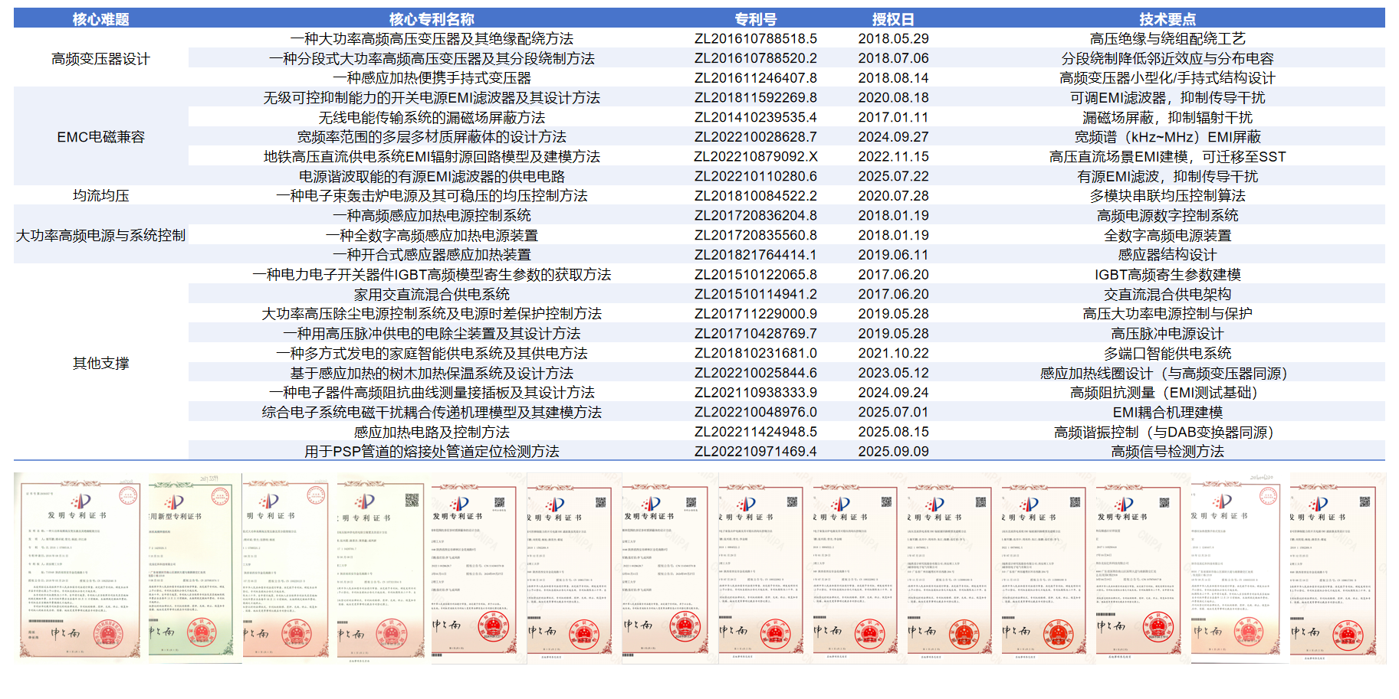Click key point 漏磁场屏蔽，抑制辐射干扰
This screenshot has width=1399, height=699.
1167,118
